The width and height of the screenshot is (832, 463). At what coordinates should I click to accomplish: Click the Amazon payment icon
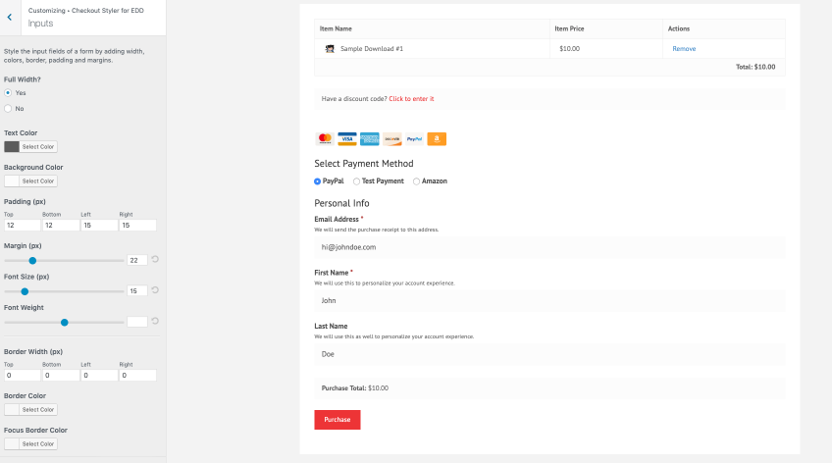click(x=437, y=139)
